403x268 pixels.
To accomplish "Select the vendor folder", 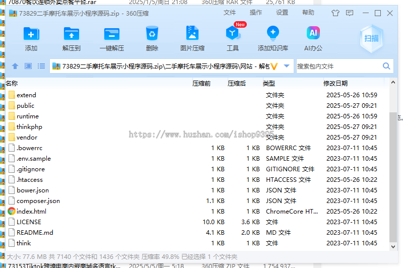I will tap(27, 138).
